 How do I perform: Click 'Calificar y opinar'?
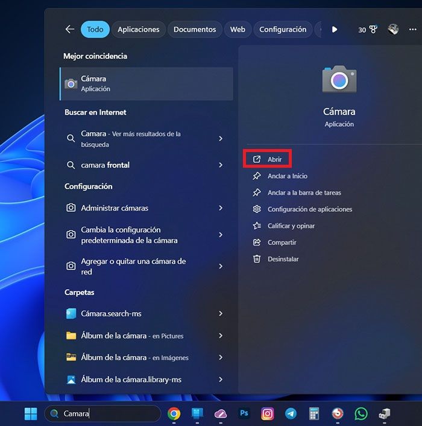pyautogui.click(x=291, y=226)
